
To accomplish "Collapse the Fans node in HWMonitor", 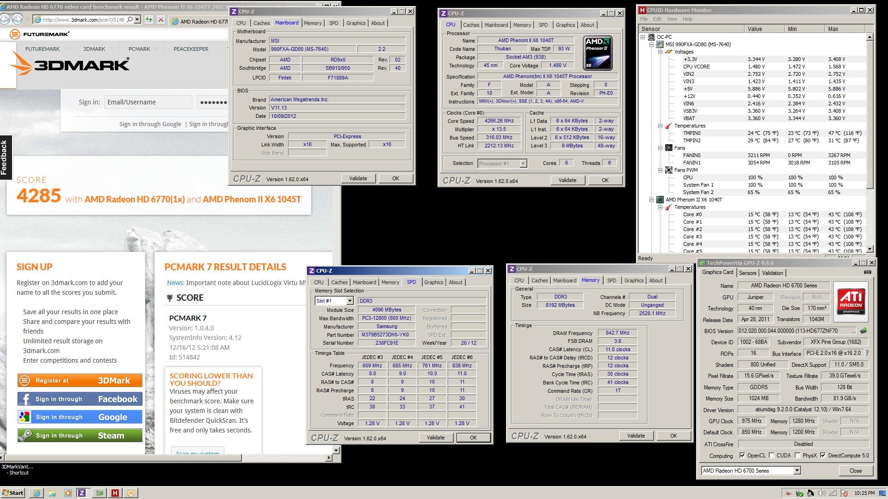I will pyautogui.click(x=660, y=148).
